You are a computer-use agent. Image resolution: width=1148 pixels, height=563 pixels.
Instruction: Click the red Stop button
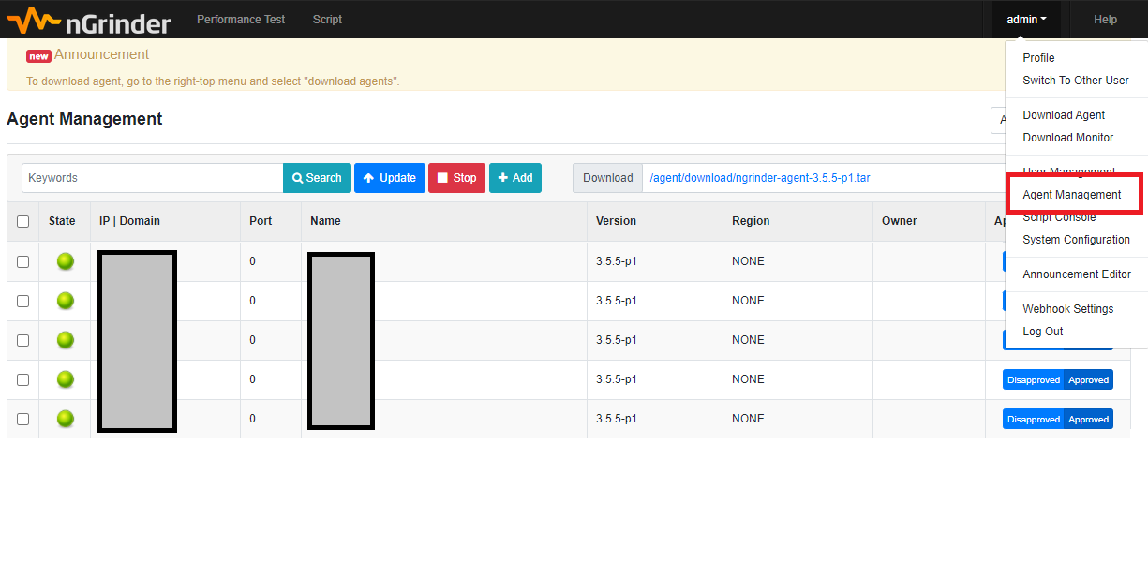456,178
